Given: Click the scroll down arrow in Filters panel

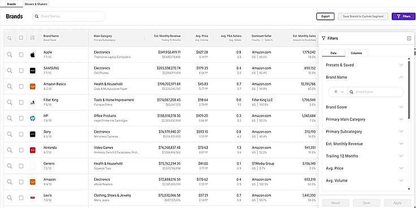Looking at the screenshot, I should (409, 189).
